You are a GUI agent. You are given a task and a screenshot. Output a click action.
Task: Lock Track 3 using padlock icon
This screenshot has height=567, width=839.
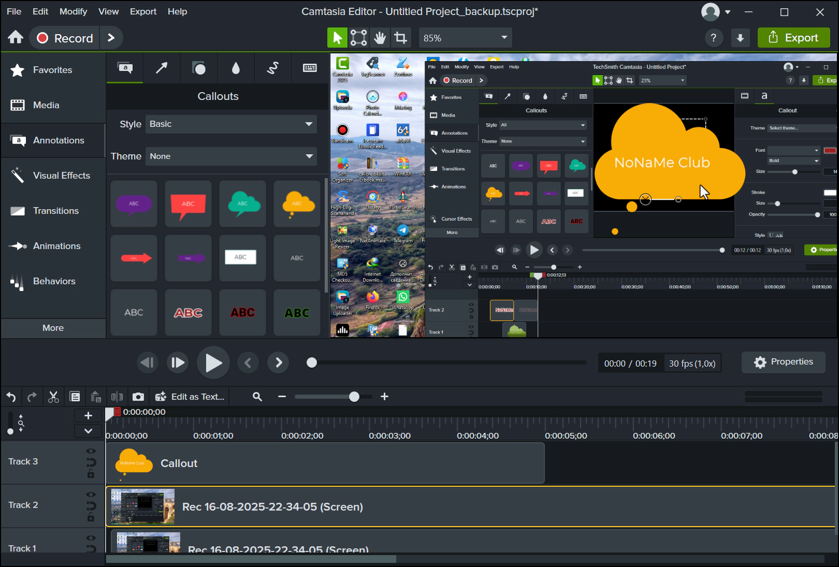point(91,474)
